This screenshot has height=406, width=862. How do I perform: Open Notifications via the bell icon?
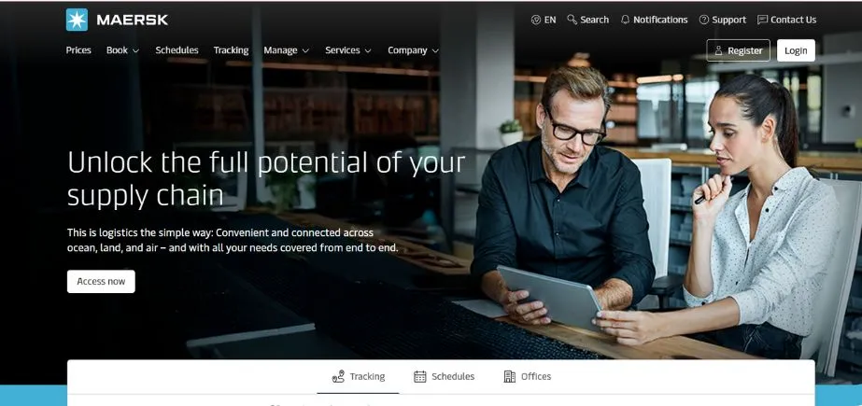[625, 20]
